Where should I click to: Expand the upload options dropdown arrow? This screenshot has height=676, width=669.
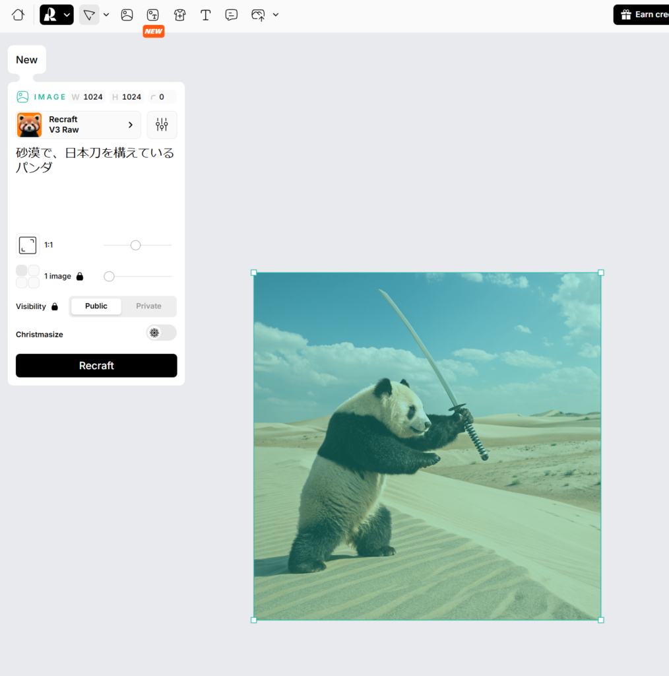point(276,15)
